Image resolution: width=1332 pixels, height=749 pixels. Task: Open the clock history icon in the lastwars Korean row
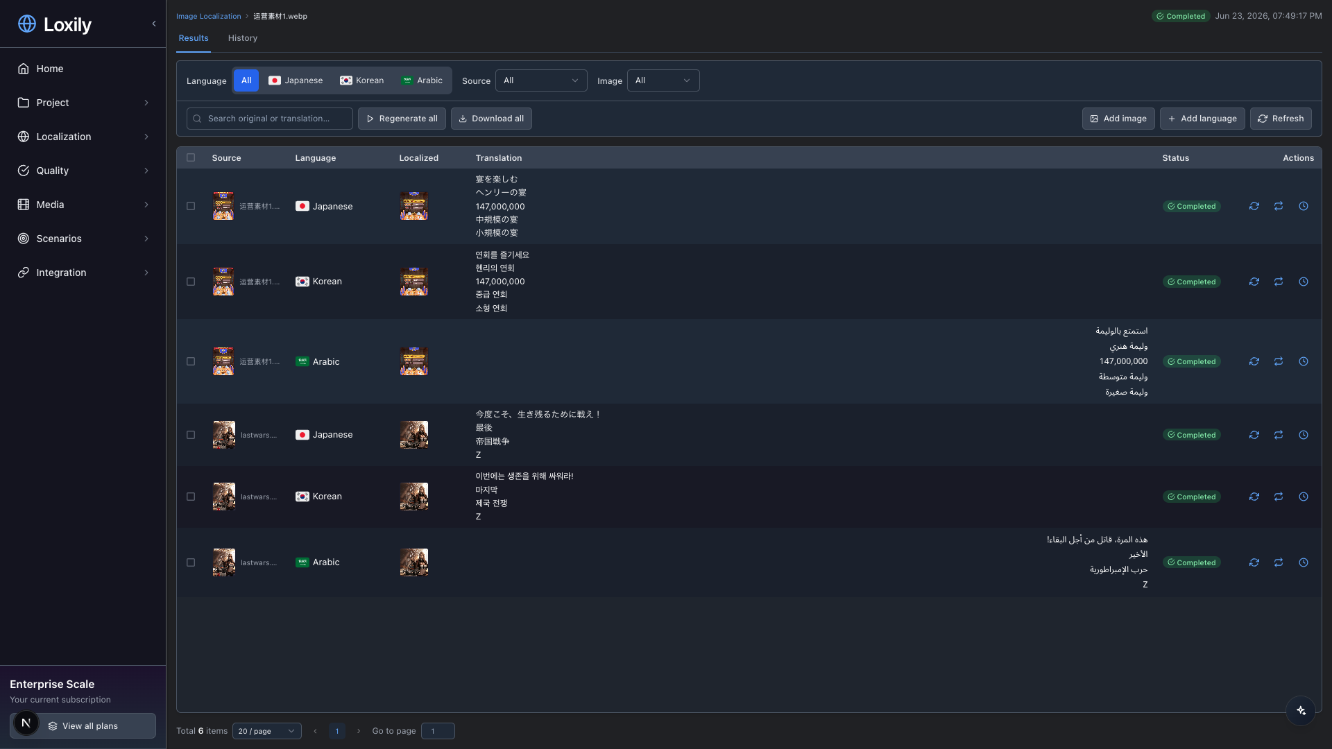1304,497
